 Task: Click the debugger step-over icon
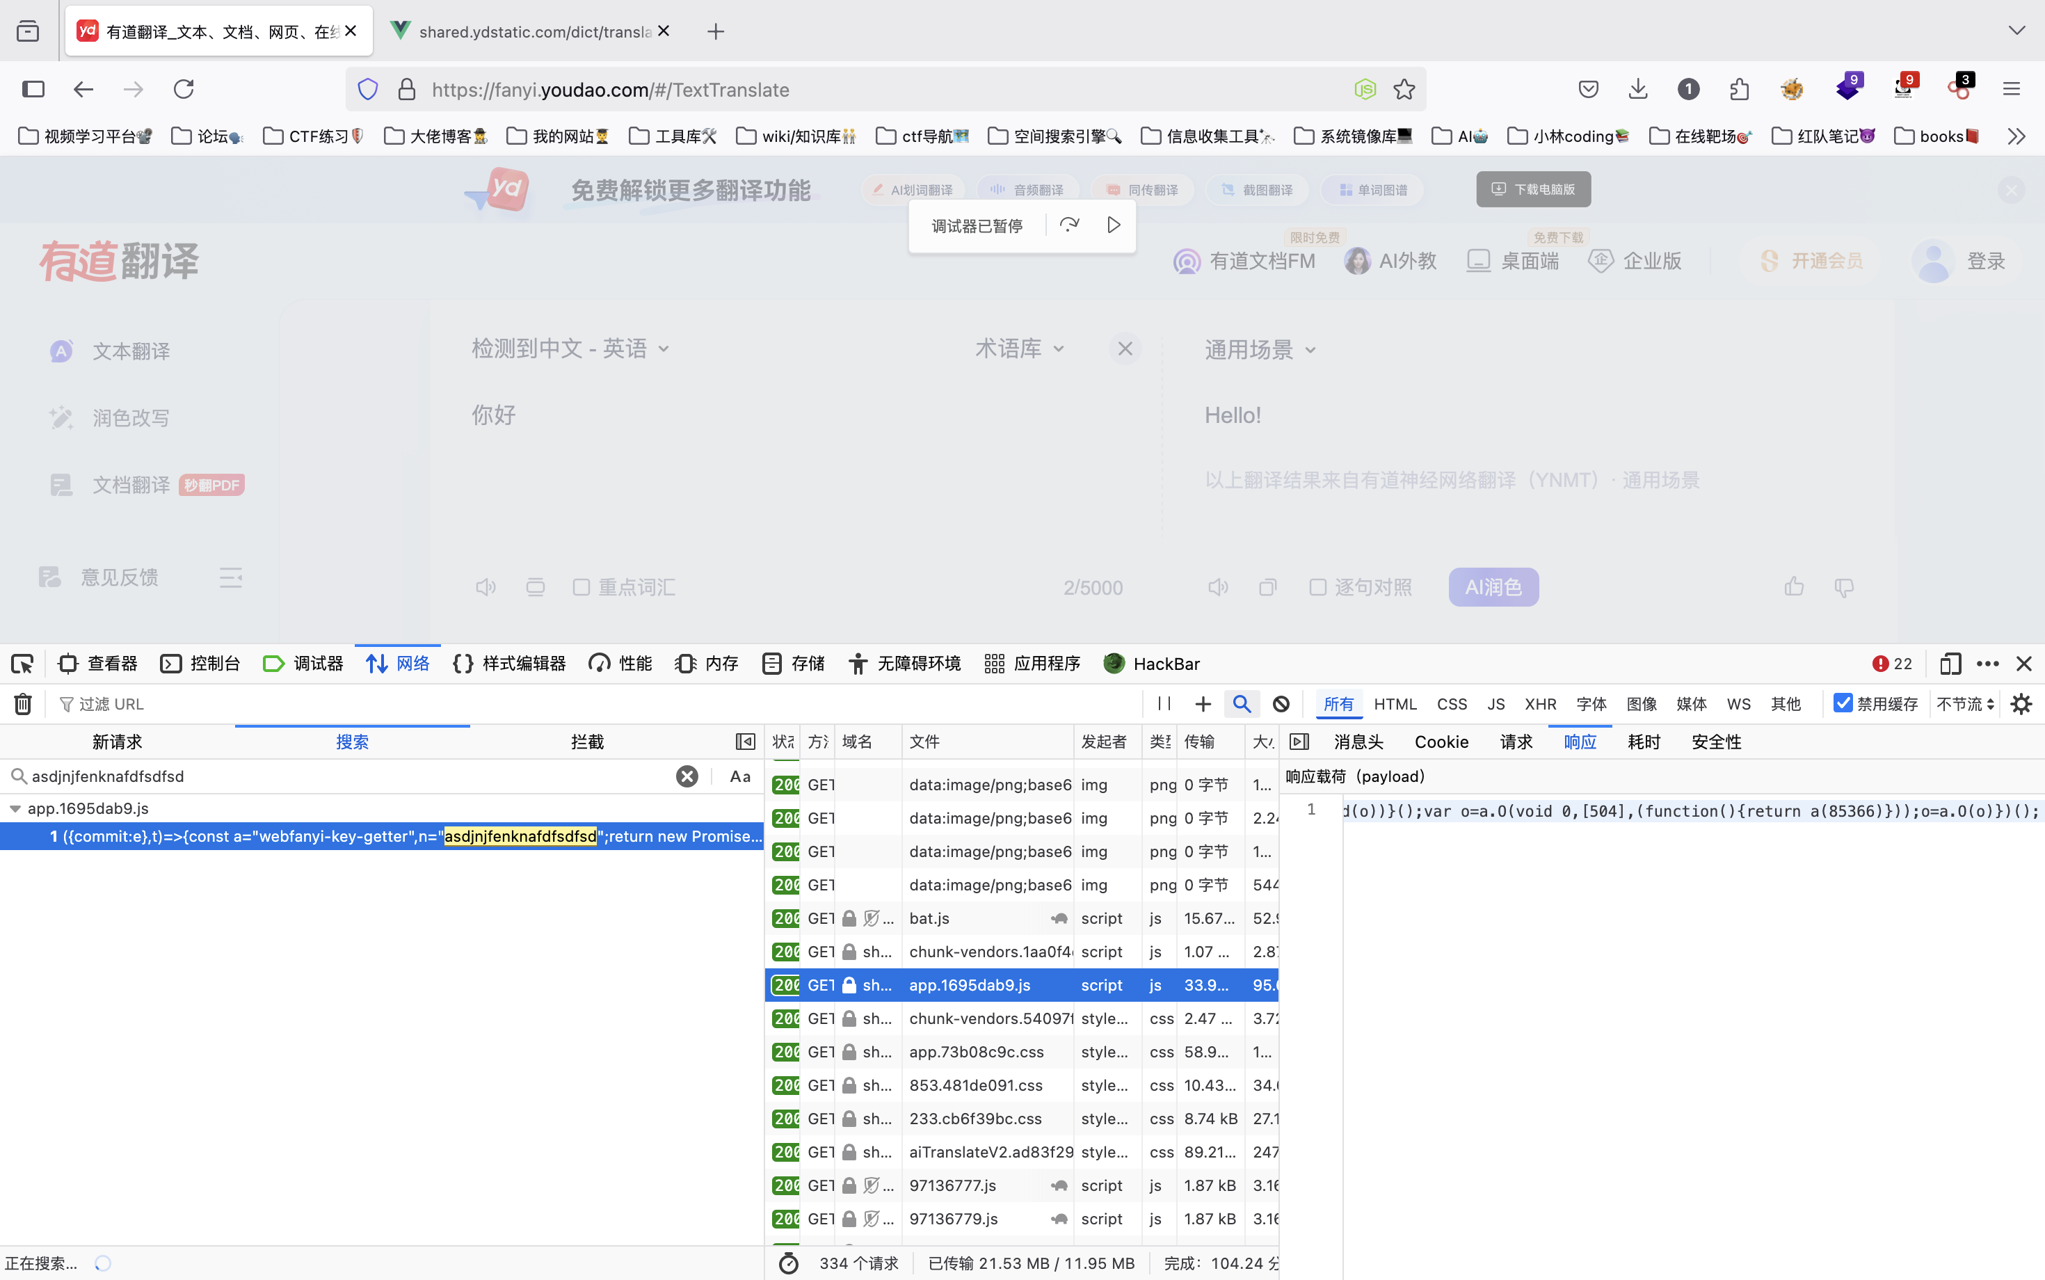[1069, 225]
